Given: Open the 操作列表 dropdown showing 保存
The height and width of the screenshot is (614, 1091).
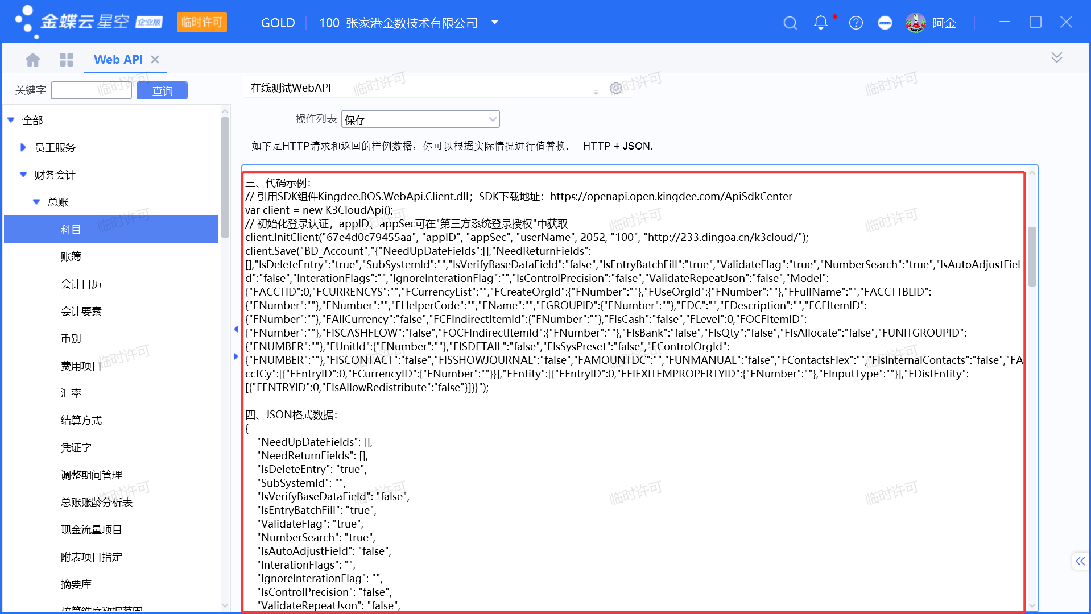Looking at the screenshot, I should tap(420, 119).
